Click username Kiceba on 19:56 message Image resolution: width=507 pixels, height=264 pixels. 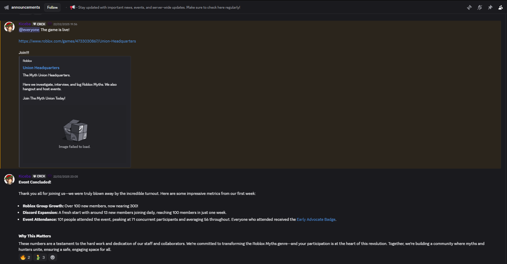25,24
